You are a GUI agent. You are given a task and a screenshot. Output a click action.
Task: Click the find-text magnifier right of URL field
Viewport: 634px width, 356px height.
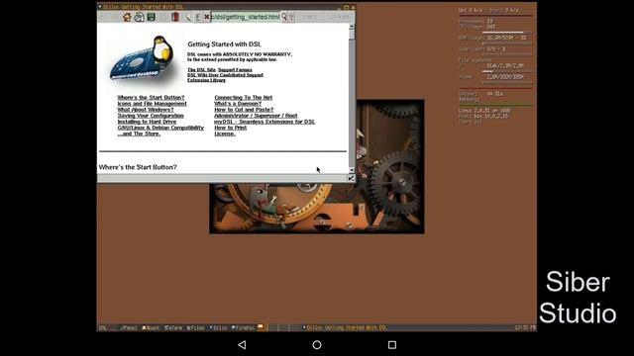[284, 17]
